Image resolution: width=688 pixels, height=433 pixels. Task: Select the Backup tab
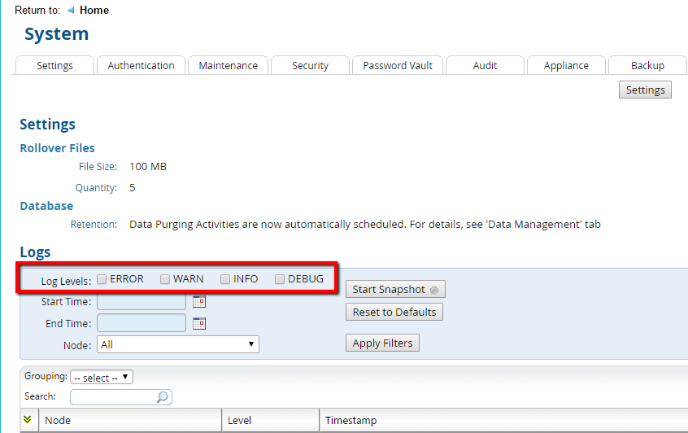coord(647,66)
